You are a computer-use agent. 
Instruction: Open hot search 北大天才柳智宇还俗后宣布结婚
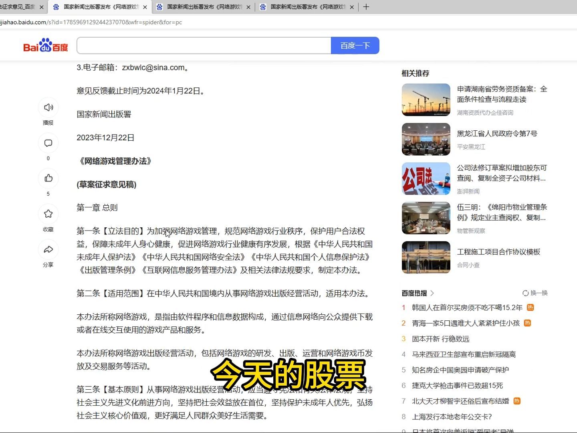[460, 401]
